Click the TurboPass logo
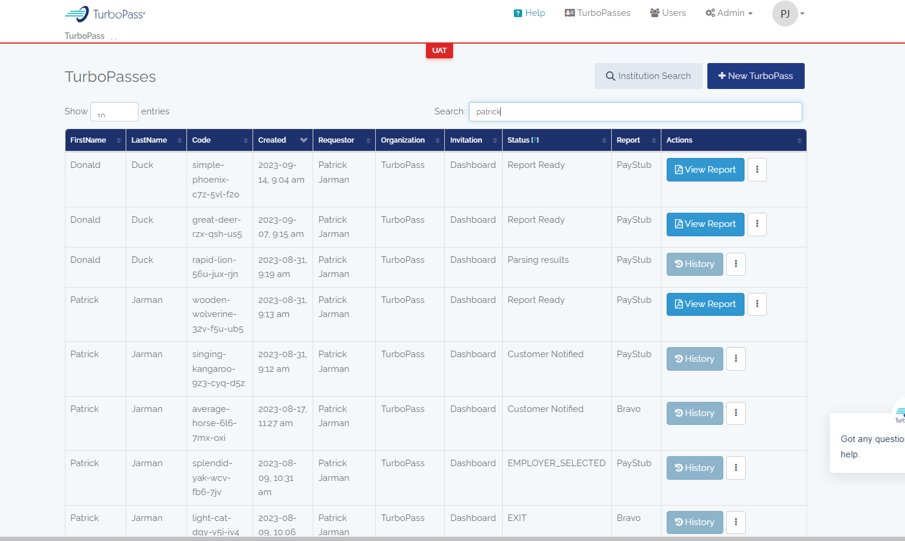 [x=104, y=14]
